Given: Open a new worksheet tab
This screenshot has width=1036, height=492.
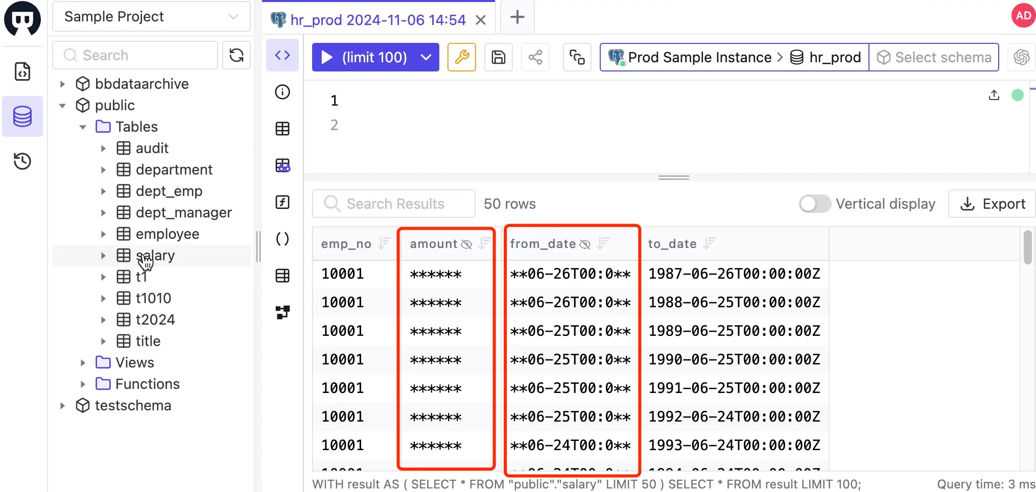Looking at the screenshot, I should click(517, 17).
